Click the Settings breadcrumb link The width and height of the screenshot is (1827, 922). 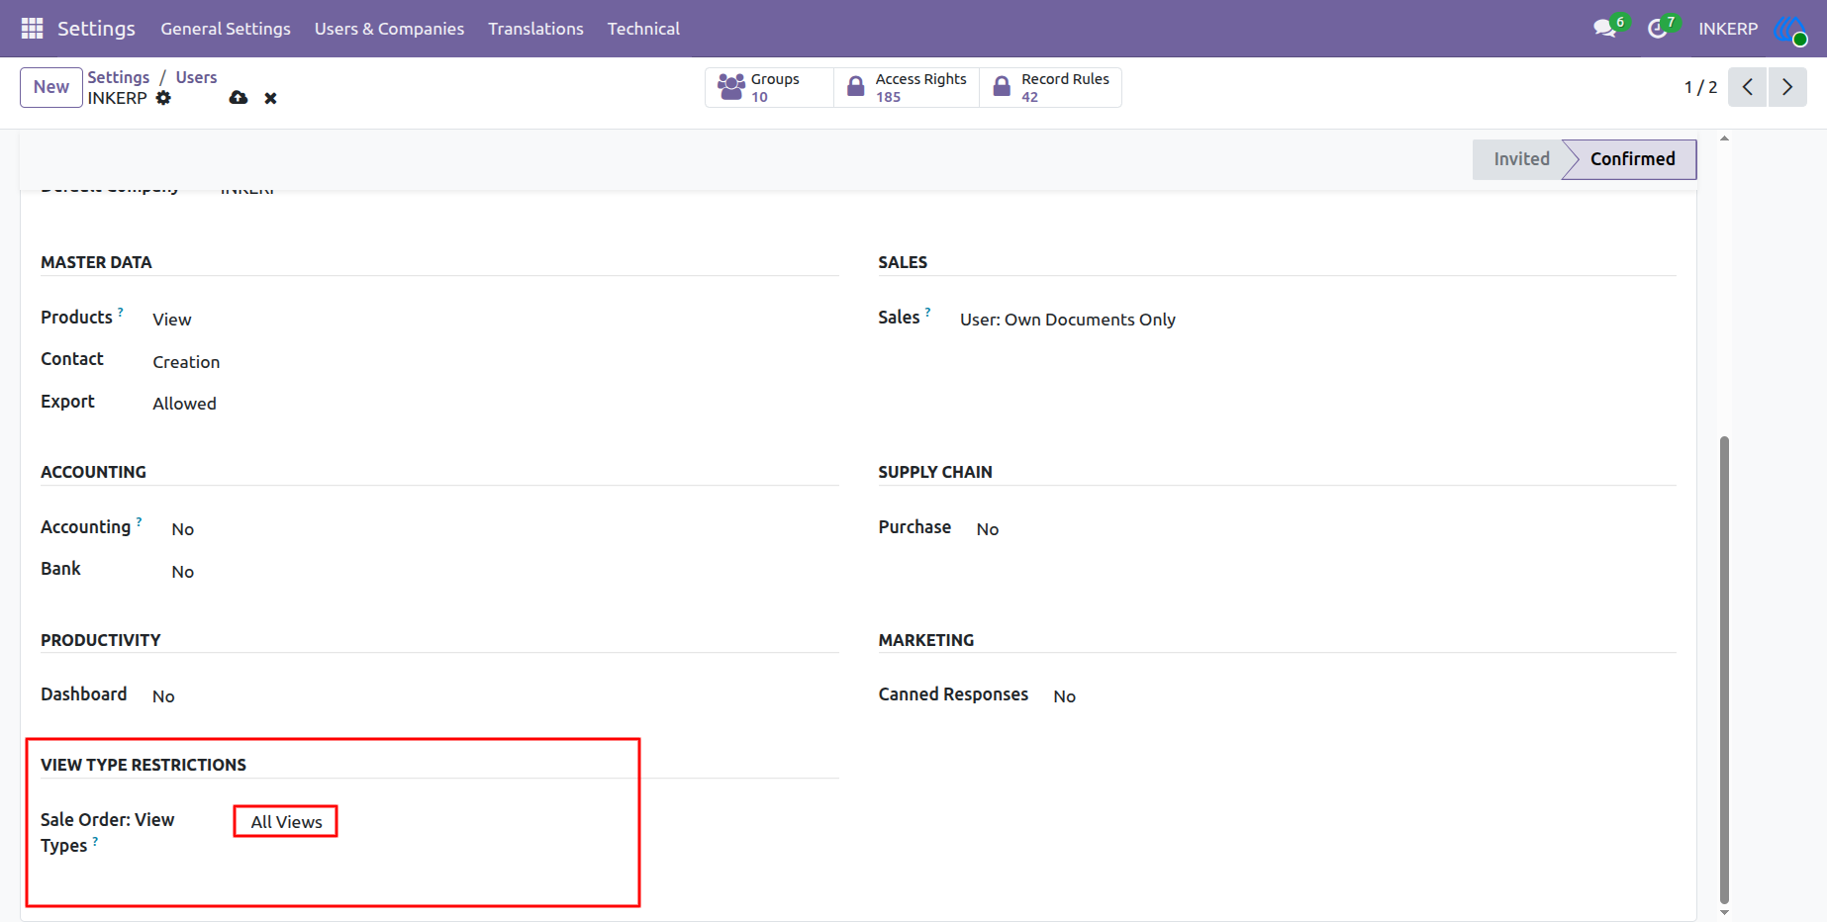119,77
